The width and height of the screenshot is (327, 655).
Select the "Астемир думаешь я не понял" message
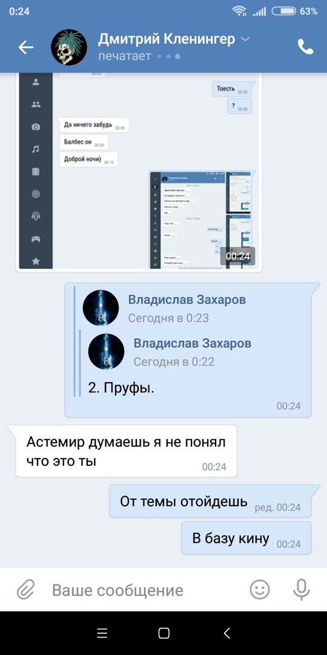pos(126,451)
